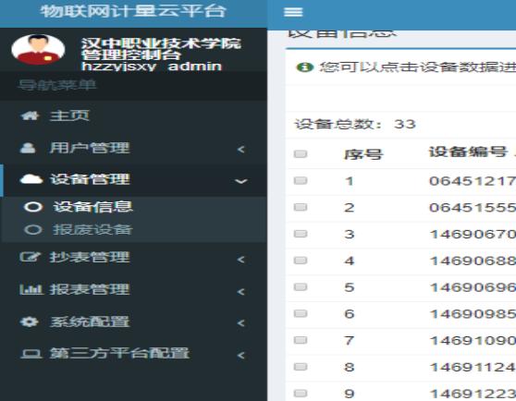Expand the 第三方平台配置 chevron arrow

pos(241,356)
